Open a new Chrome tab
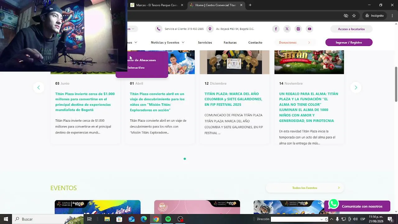 [x=250, y=5]
